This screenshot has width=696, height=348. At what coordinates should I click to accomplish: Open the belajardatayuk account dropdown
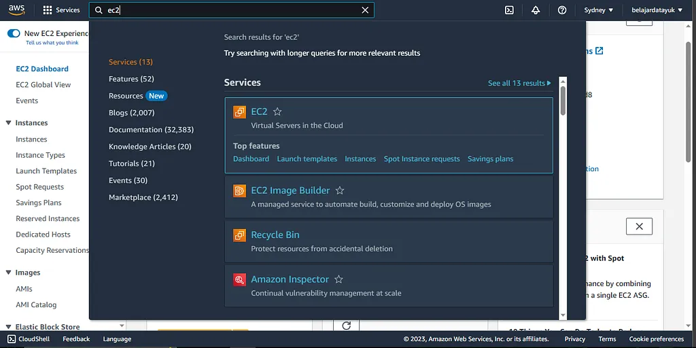pyautogui.click(x=657, y=10)
